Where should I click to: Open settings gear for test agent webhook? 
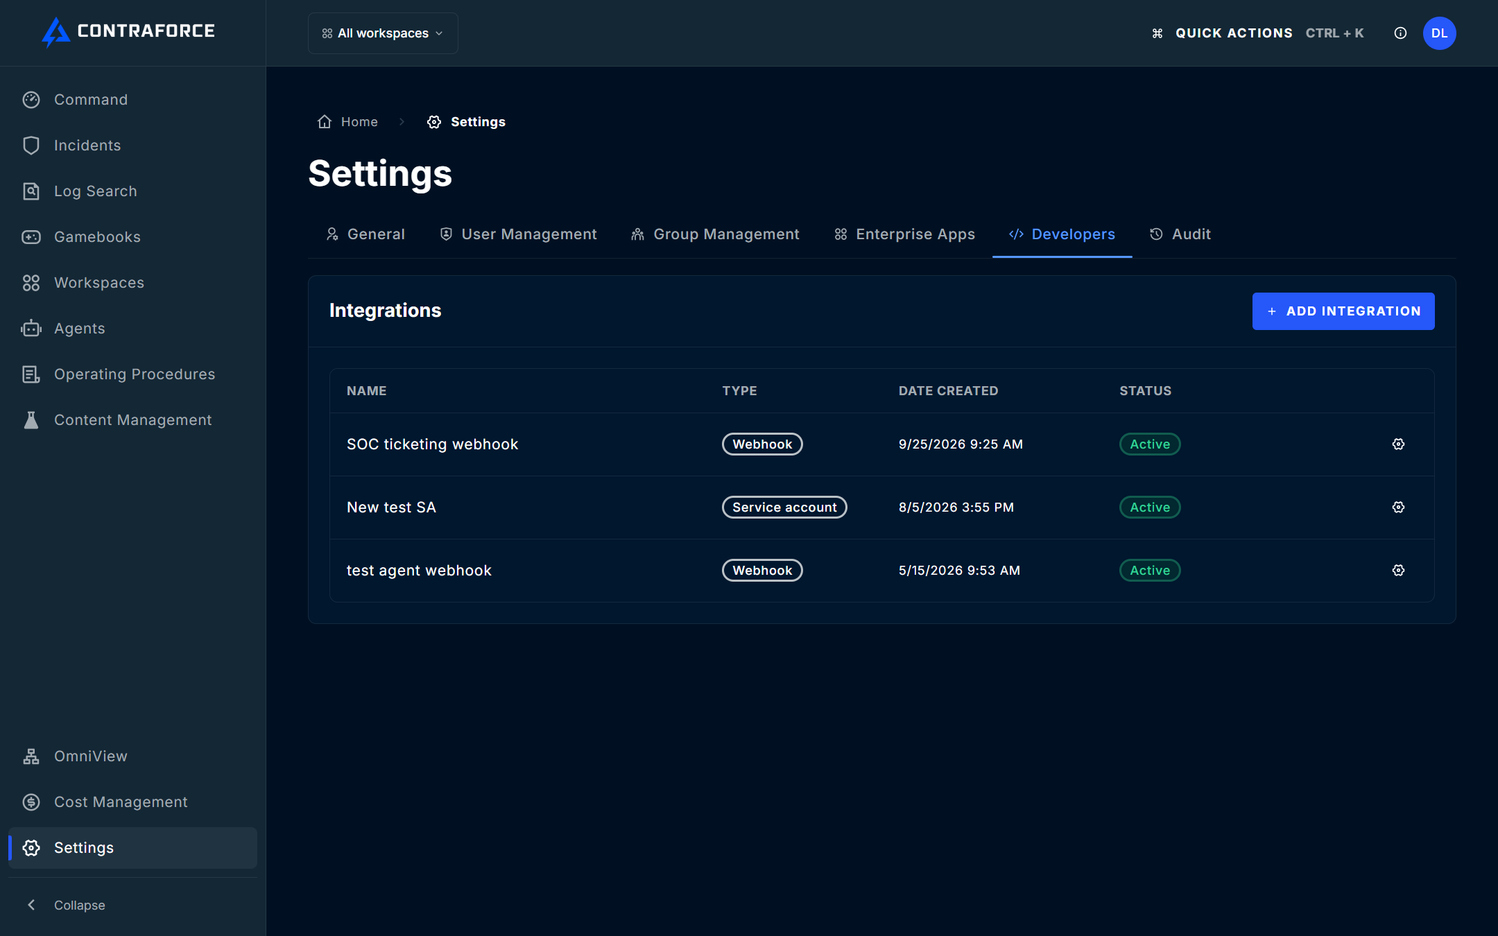pos(1398,571)
